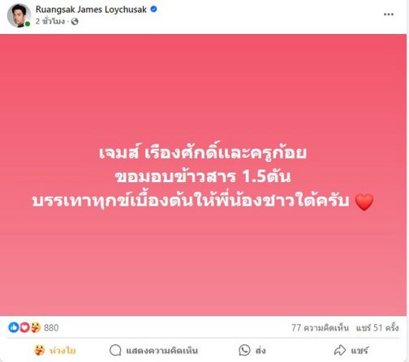The height and width of the screenshot is (362, 409).
Task: Open Ruangsak James Loychusak profile link
Action: pyautogui.click(x=91, y=10)
